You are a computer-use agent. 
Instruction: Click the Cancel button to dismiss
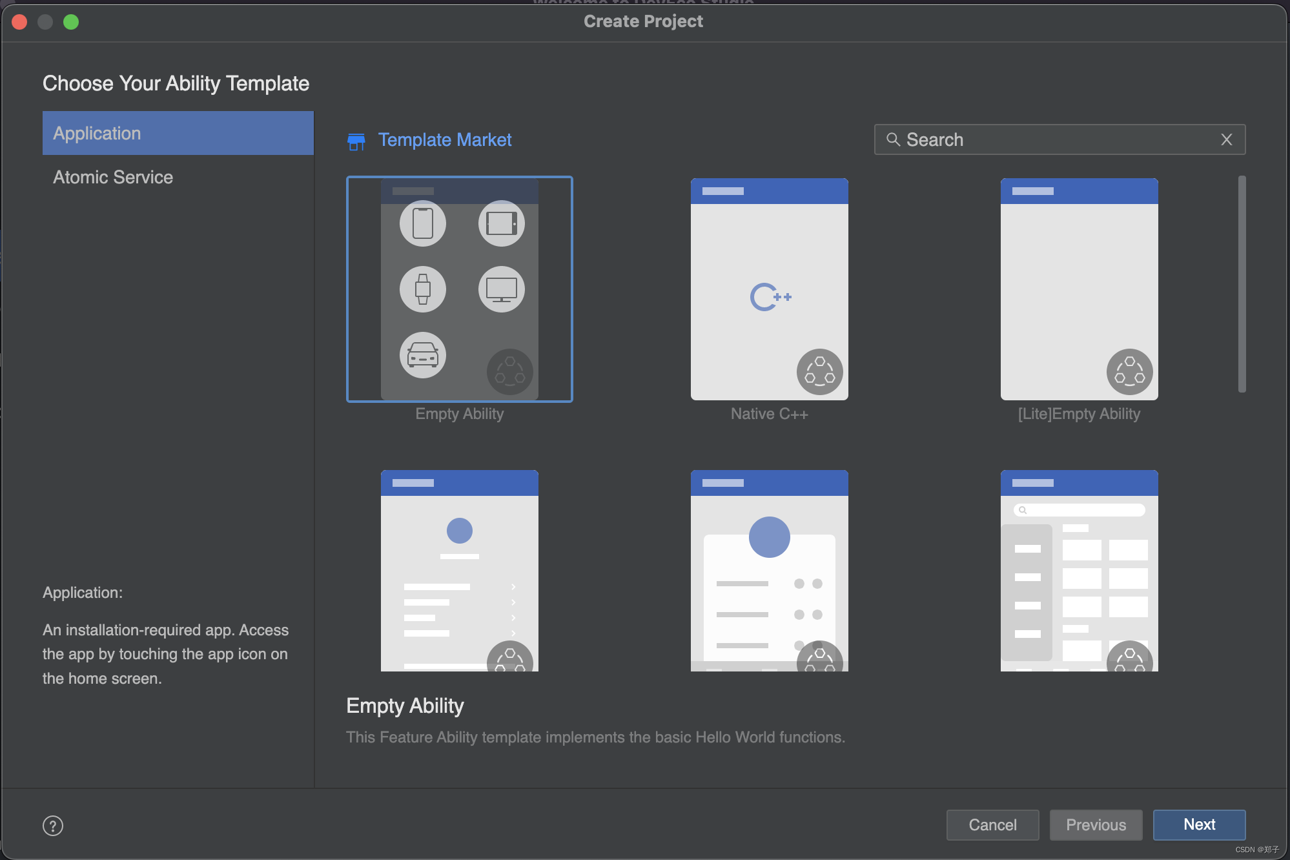click(x=992, y=824)
